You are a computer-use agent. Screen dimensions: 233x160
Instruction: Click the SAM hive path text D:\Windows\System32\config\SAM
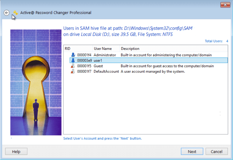point(158,28)
